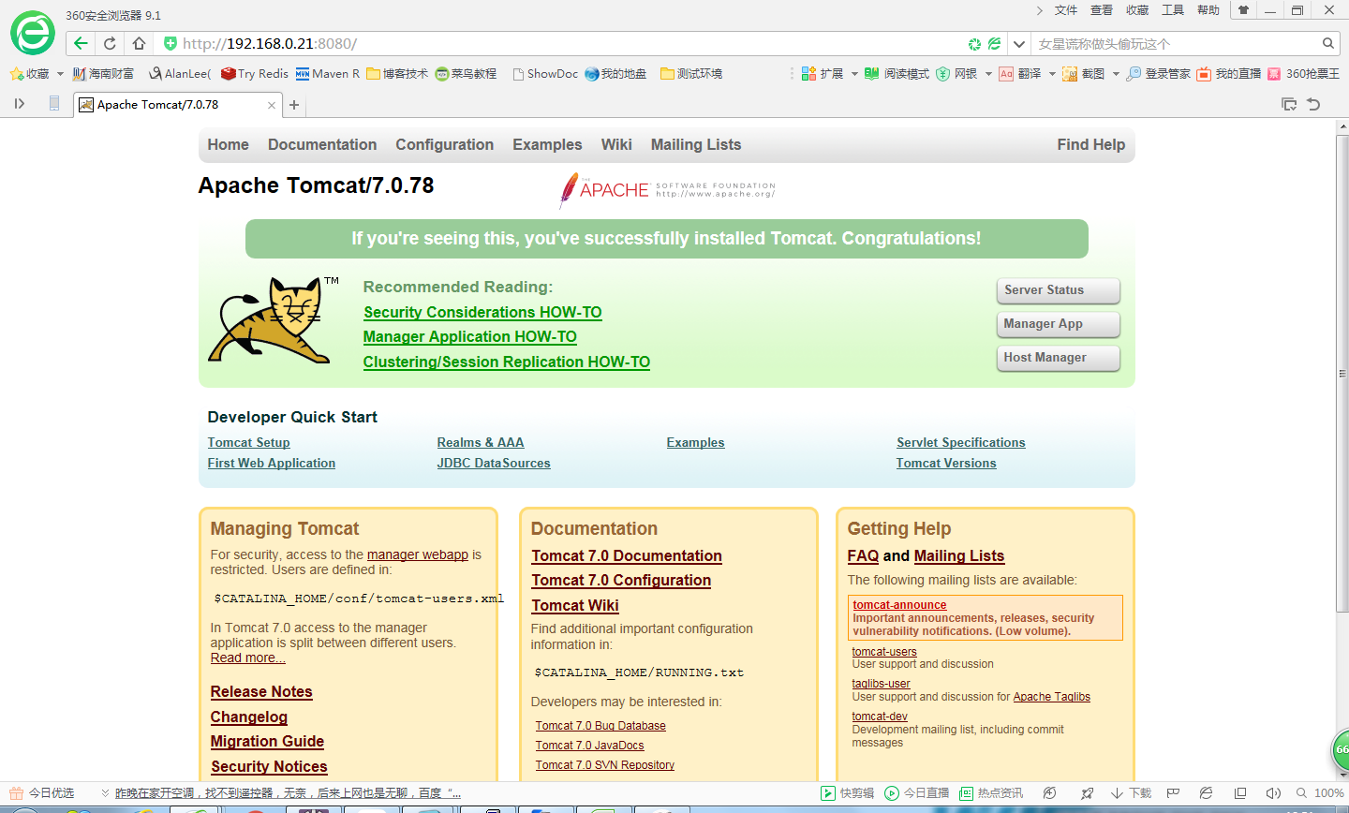Open the 查看 menu
The height and width of the screenshot is (813, 1349).
pos(1102,10)
